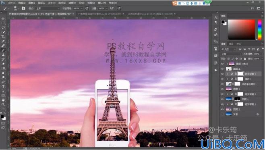This screenshot has width=265, height=150.
Task: Click toolbox foreground color swatch
Action: (2, 117)
